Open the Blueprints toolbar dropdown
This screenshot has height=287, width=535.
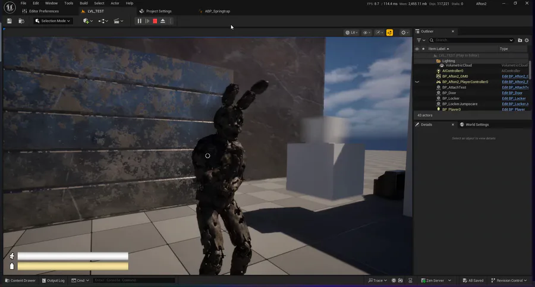[103, 21]
